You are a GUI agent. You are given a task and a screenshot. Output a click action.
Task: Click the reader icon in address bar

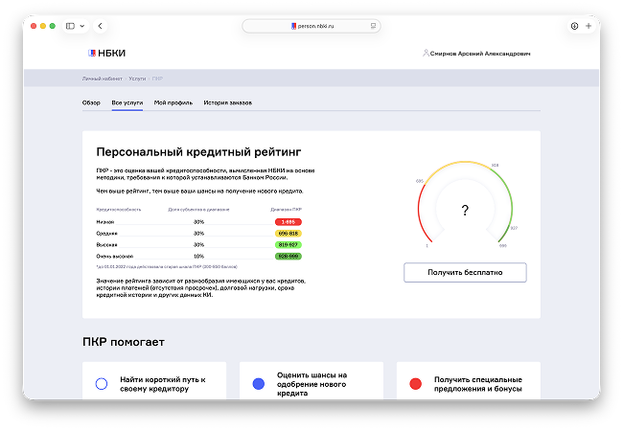pyautogui.click(x=373, y=26)
